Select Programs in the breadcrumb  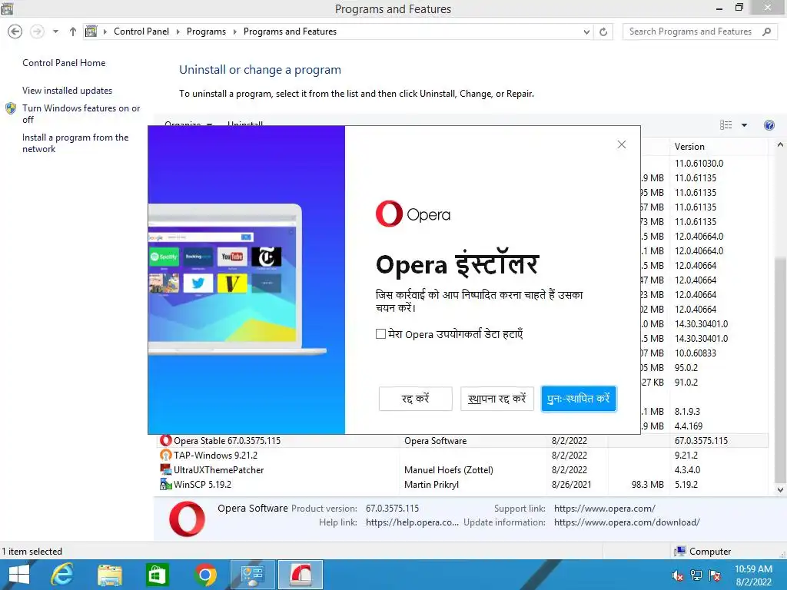206,31
